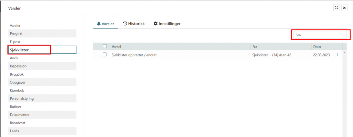Select ByggSøk in the sidebar

[17, 74]
